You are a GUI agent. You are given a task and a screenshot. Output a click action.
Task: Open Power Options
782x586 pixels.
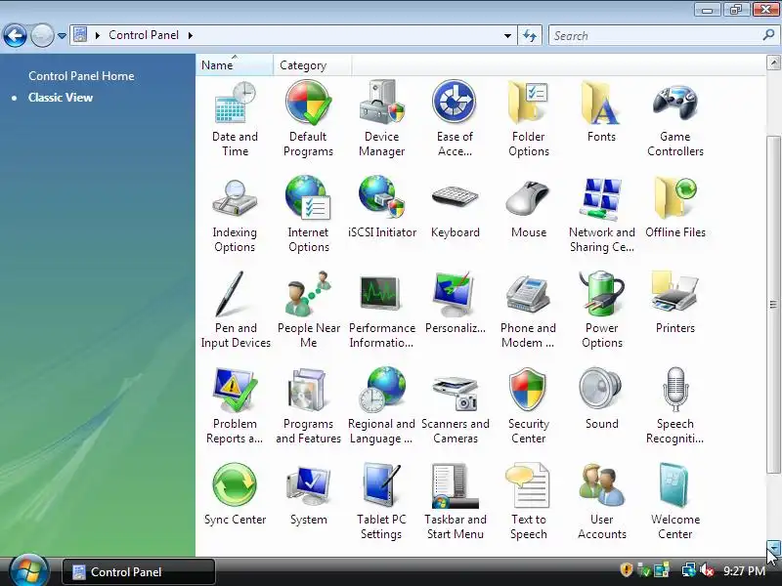click(x=601, y=311)
